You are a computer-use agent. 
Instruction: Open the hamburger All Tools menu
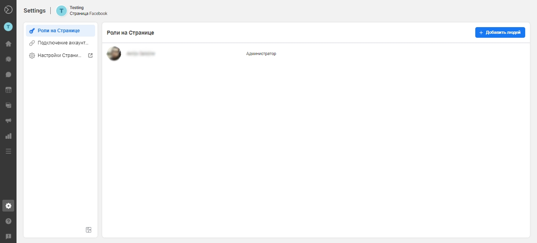click(8, 151)
